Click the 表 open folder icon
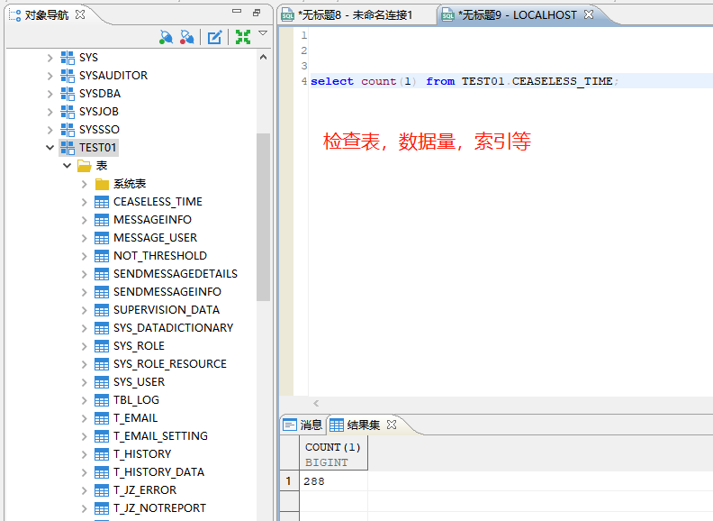Viewport: 713px width, 521px height. (85, 166)
